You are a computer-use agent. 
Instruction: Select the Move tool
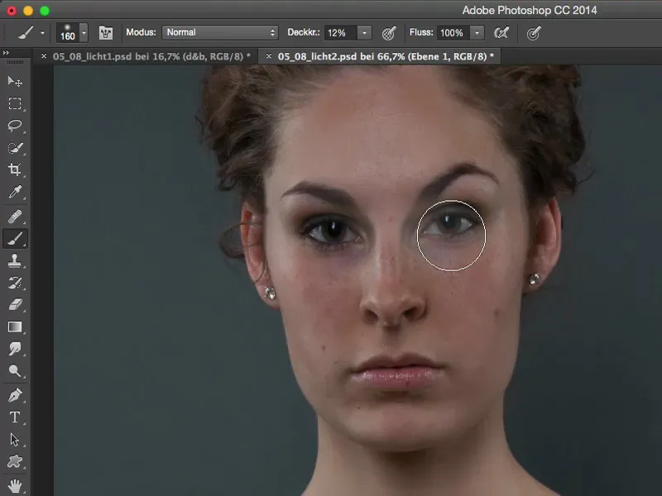click(x=15, y=81)
